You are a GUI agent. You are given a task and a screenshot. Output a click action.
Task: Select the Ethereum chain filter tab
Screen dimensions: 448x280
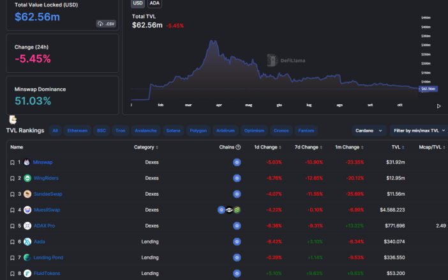77,130
